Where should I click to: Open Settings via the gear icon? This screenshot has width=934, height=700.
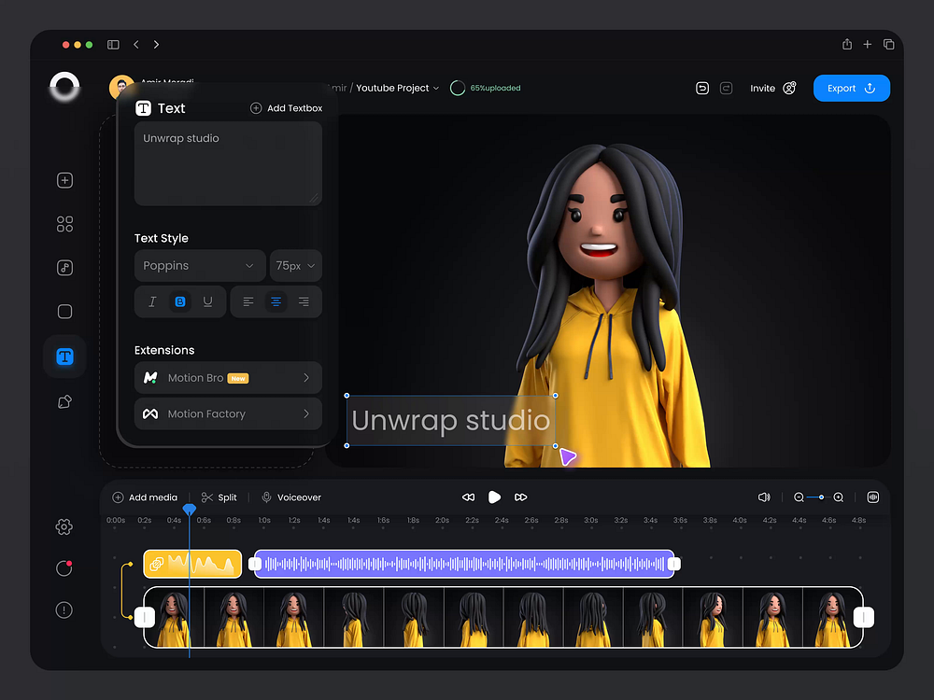click(x=64, y=527)
